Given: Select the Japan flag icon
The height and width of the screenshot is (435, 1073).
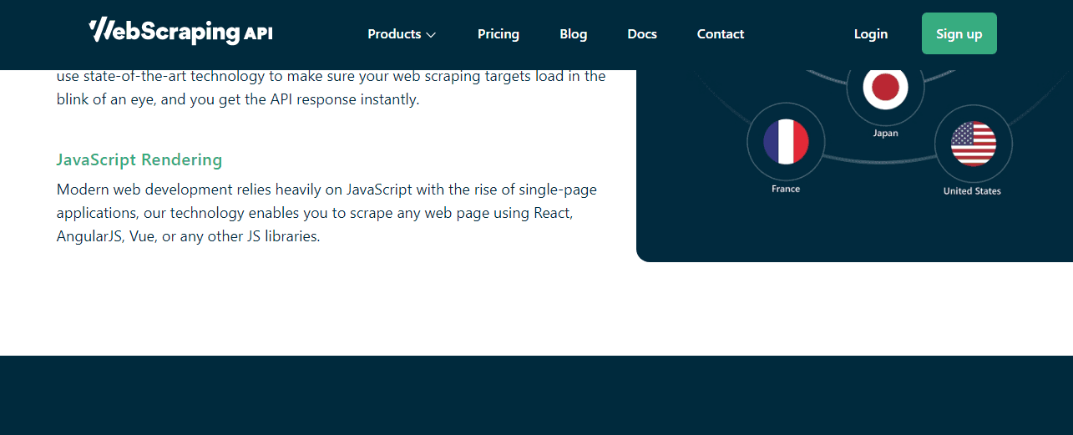Looking at the screenshot, I should (885, 87).
